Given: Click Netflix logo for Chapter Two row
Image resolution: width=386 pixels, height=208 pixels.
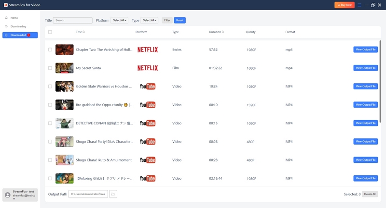Looking at the screenshot, I should click(x=148, y=49).
